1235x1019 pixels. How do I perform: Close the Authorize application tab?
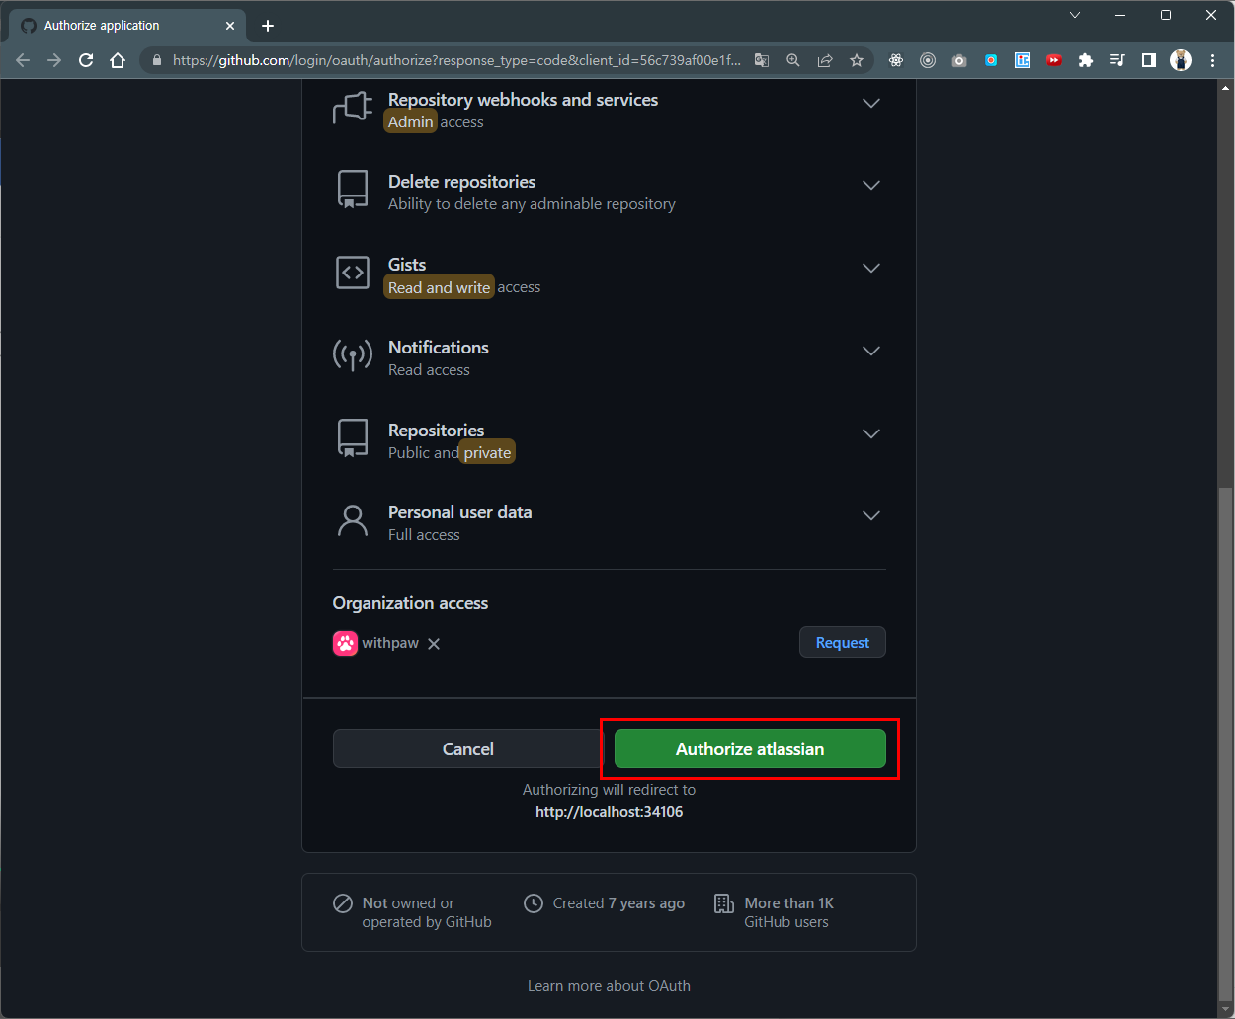pyautogui.click(x=229, y=26)
